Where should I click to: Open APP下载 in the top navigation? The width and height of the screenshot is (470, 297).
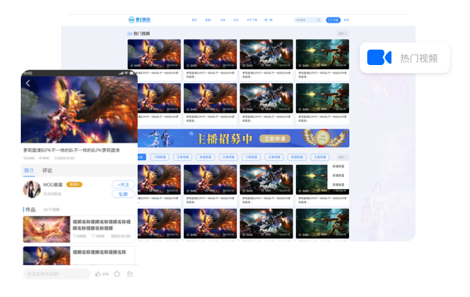[x=252, y=20]
